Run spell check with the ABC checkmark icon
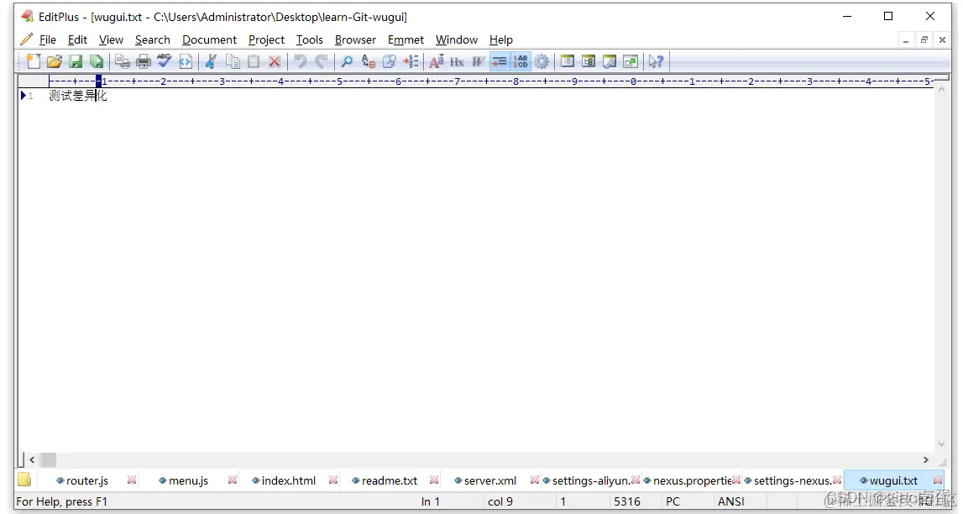Screen dimensions: 963x514 point(164,61)
